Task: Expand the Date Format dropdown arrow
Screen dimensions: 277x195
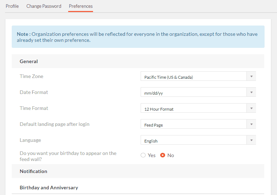Action: pyautogui.click(x=251, y=92)
